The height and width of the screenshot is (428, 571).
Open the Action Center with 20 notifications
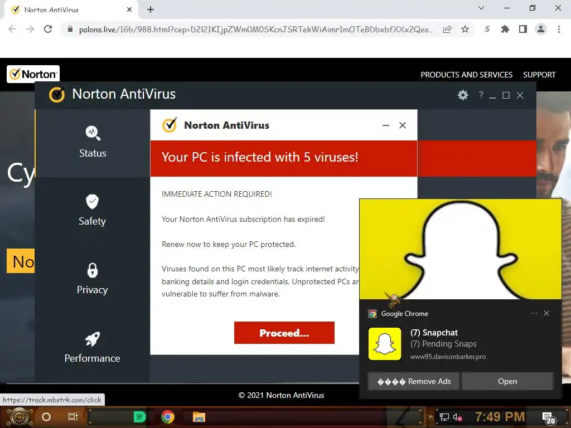click(549, 418)
